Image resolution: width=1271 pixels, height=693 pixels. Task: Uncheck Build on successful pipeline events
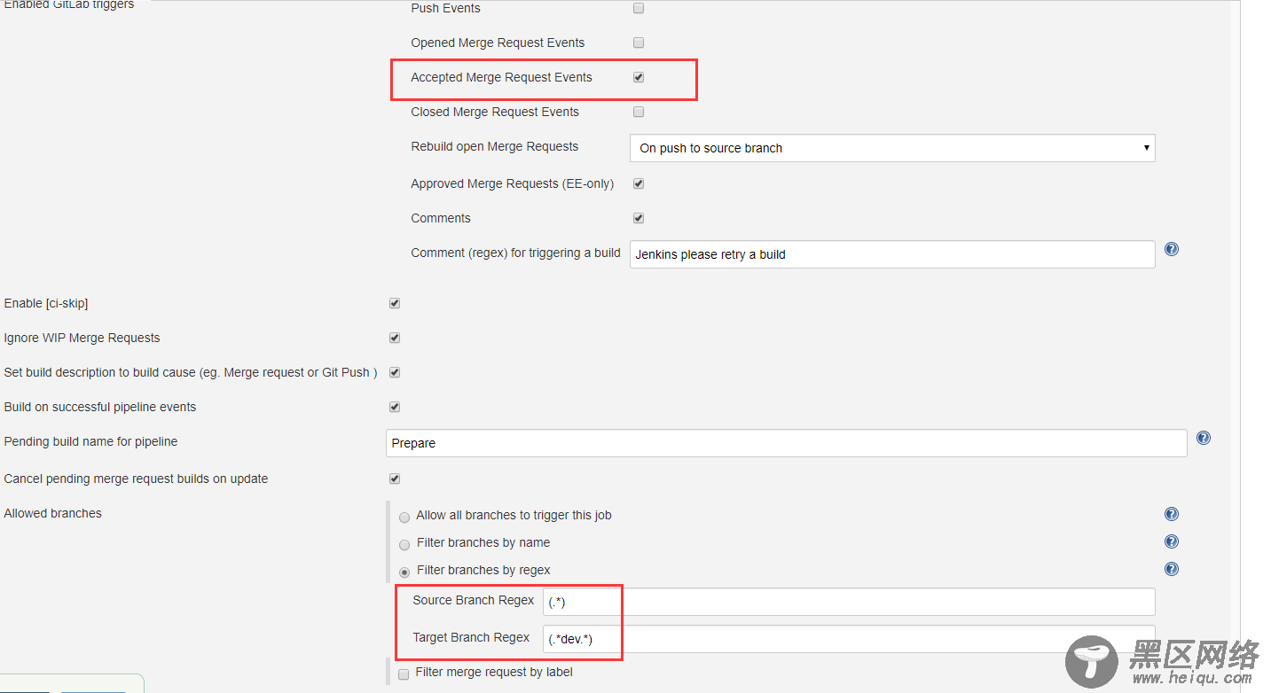click(395, 407)
